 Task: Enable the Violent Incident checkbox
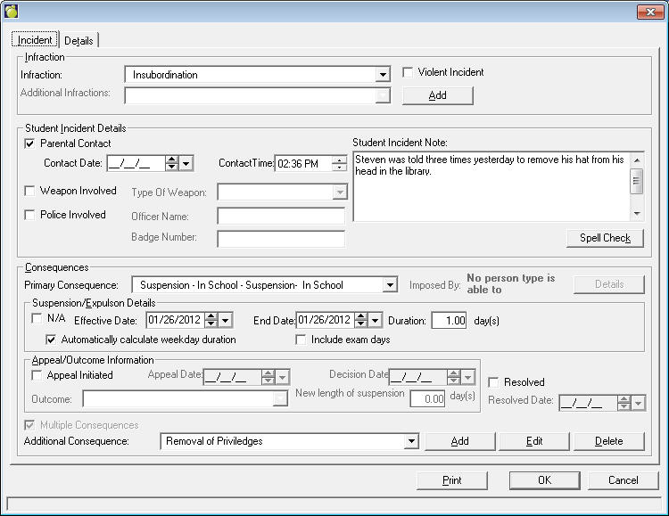[x=409, y=73]
